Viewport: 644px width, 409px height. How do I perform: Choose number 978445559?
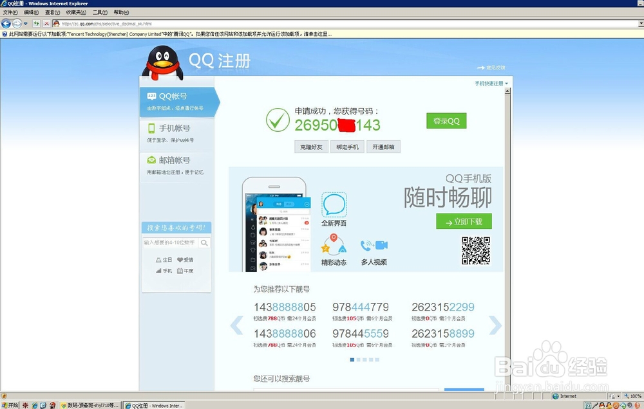tap(361, 334)
